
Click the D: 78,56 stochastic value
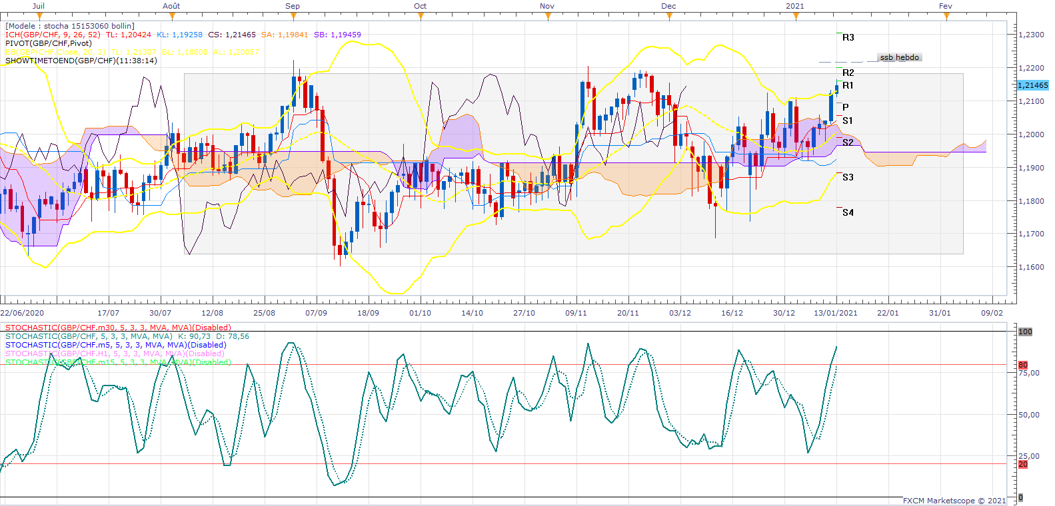point(233,336)
